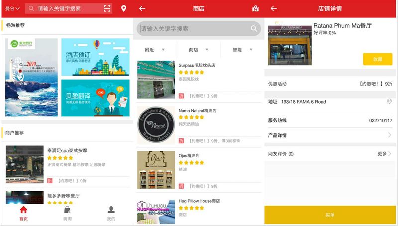
Task: Go back from the 商店 screen
Action: [x=142, y=8]
